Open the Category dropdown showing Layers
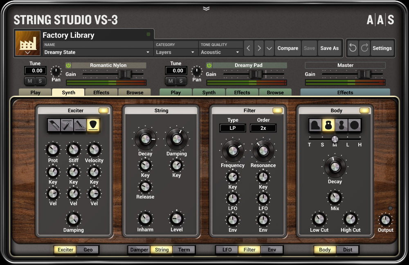 (175, 52)
